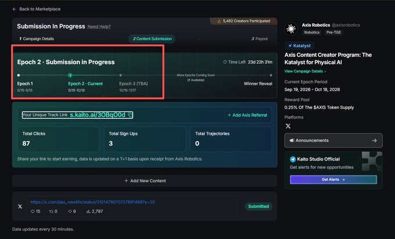Image resolution: width=395 pixels, height=239 pixels.
Task: Click the 5,462 Creators Participated badge
Action: coord(243,21)
